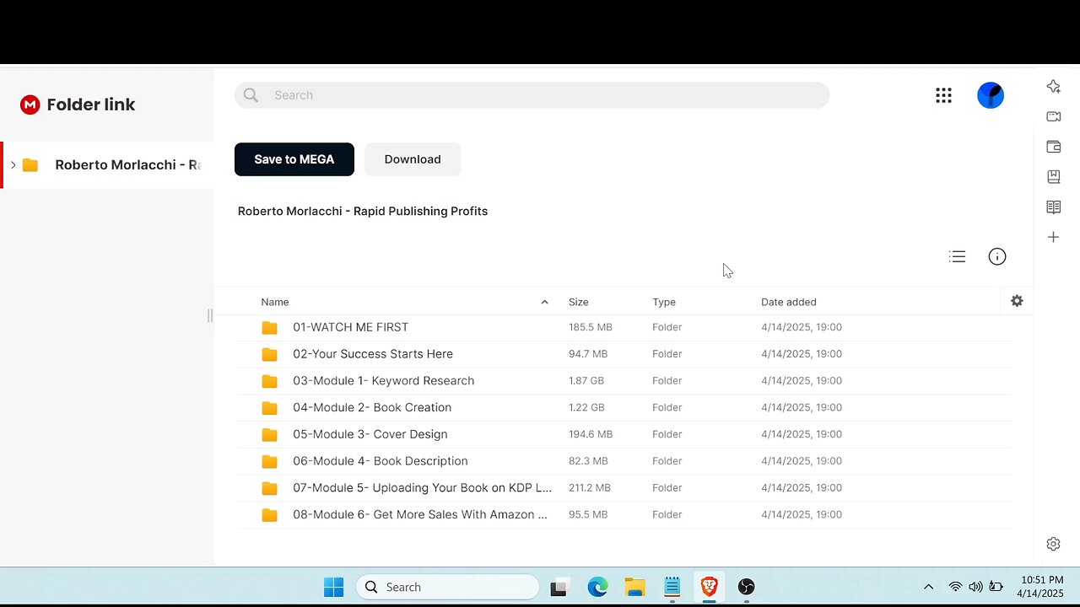The width and height of the screenshot is (1080, 607).
Task: Click the Rapid Publishing Profits breadcrumb title
Action: coord(363,211)
